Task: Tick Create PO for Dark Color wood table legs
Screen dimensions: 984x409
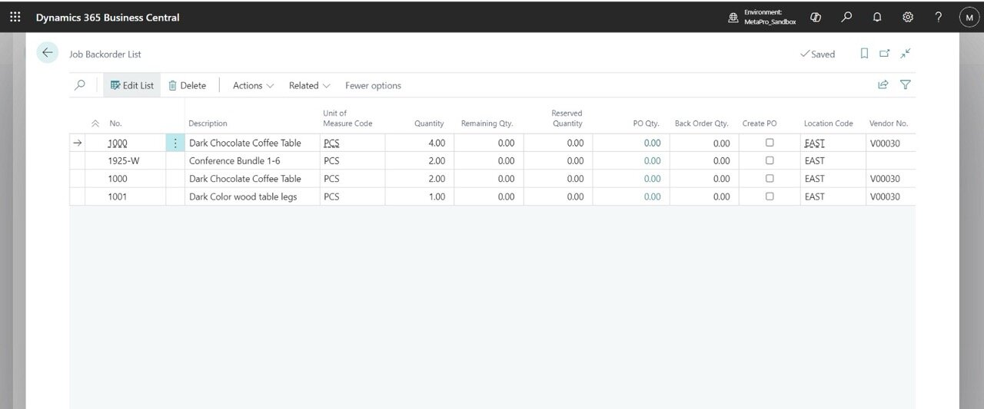Action: (x=770, y=196)
